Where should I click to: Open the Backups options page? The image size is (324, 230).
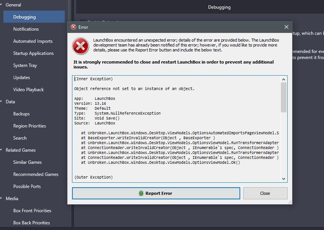[22, 114]
